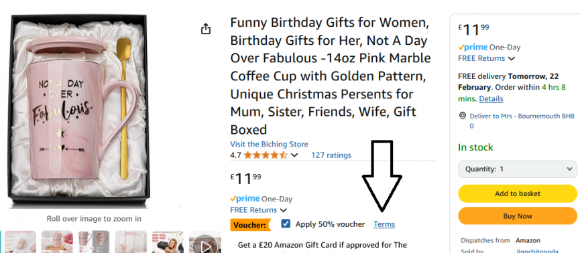Open the voucher Terms link
The width and height of the screenshot is (580, 253).
[x=384, y=224]
